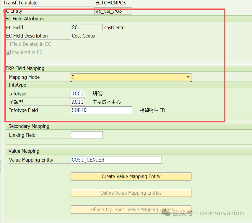Viewport: 252px width, 223px height.
Task: Click the ECTOHCMPOS template value
Action: [111, 3]
